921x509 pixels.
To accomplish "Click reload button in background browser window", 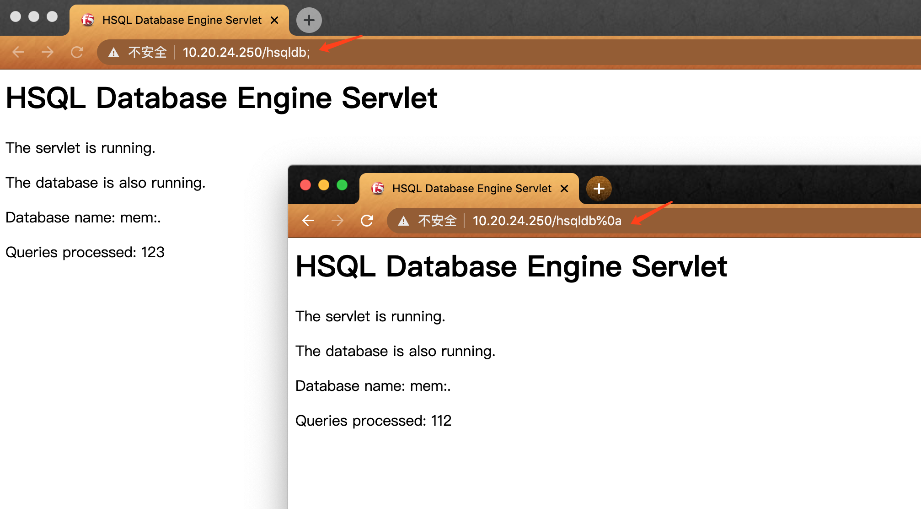I will pos(77,52).
